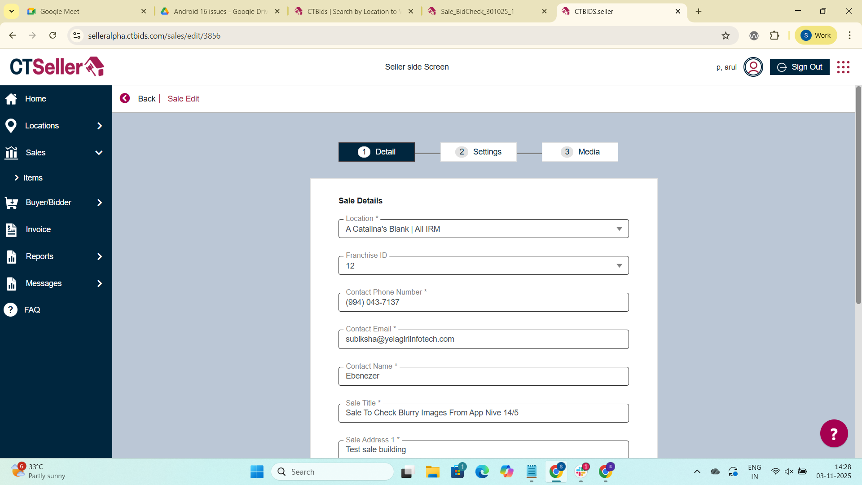Open the red dotted apps grid
The height and width of the screenshot is (485, 862).
coord(843,67)
